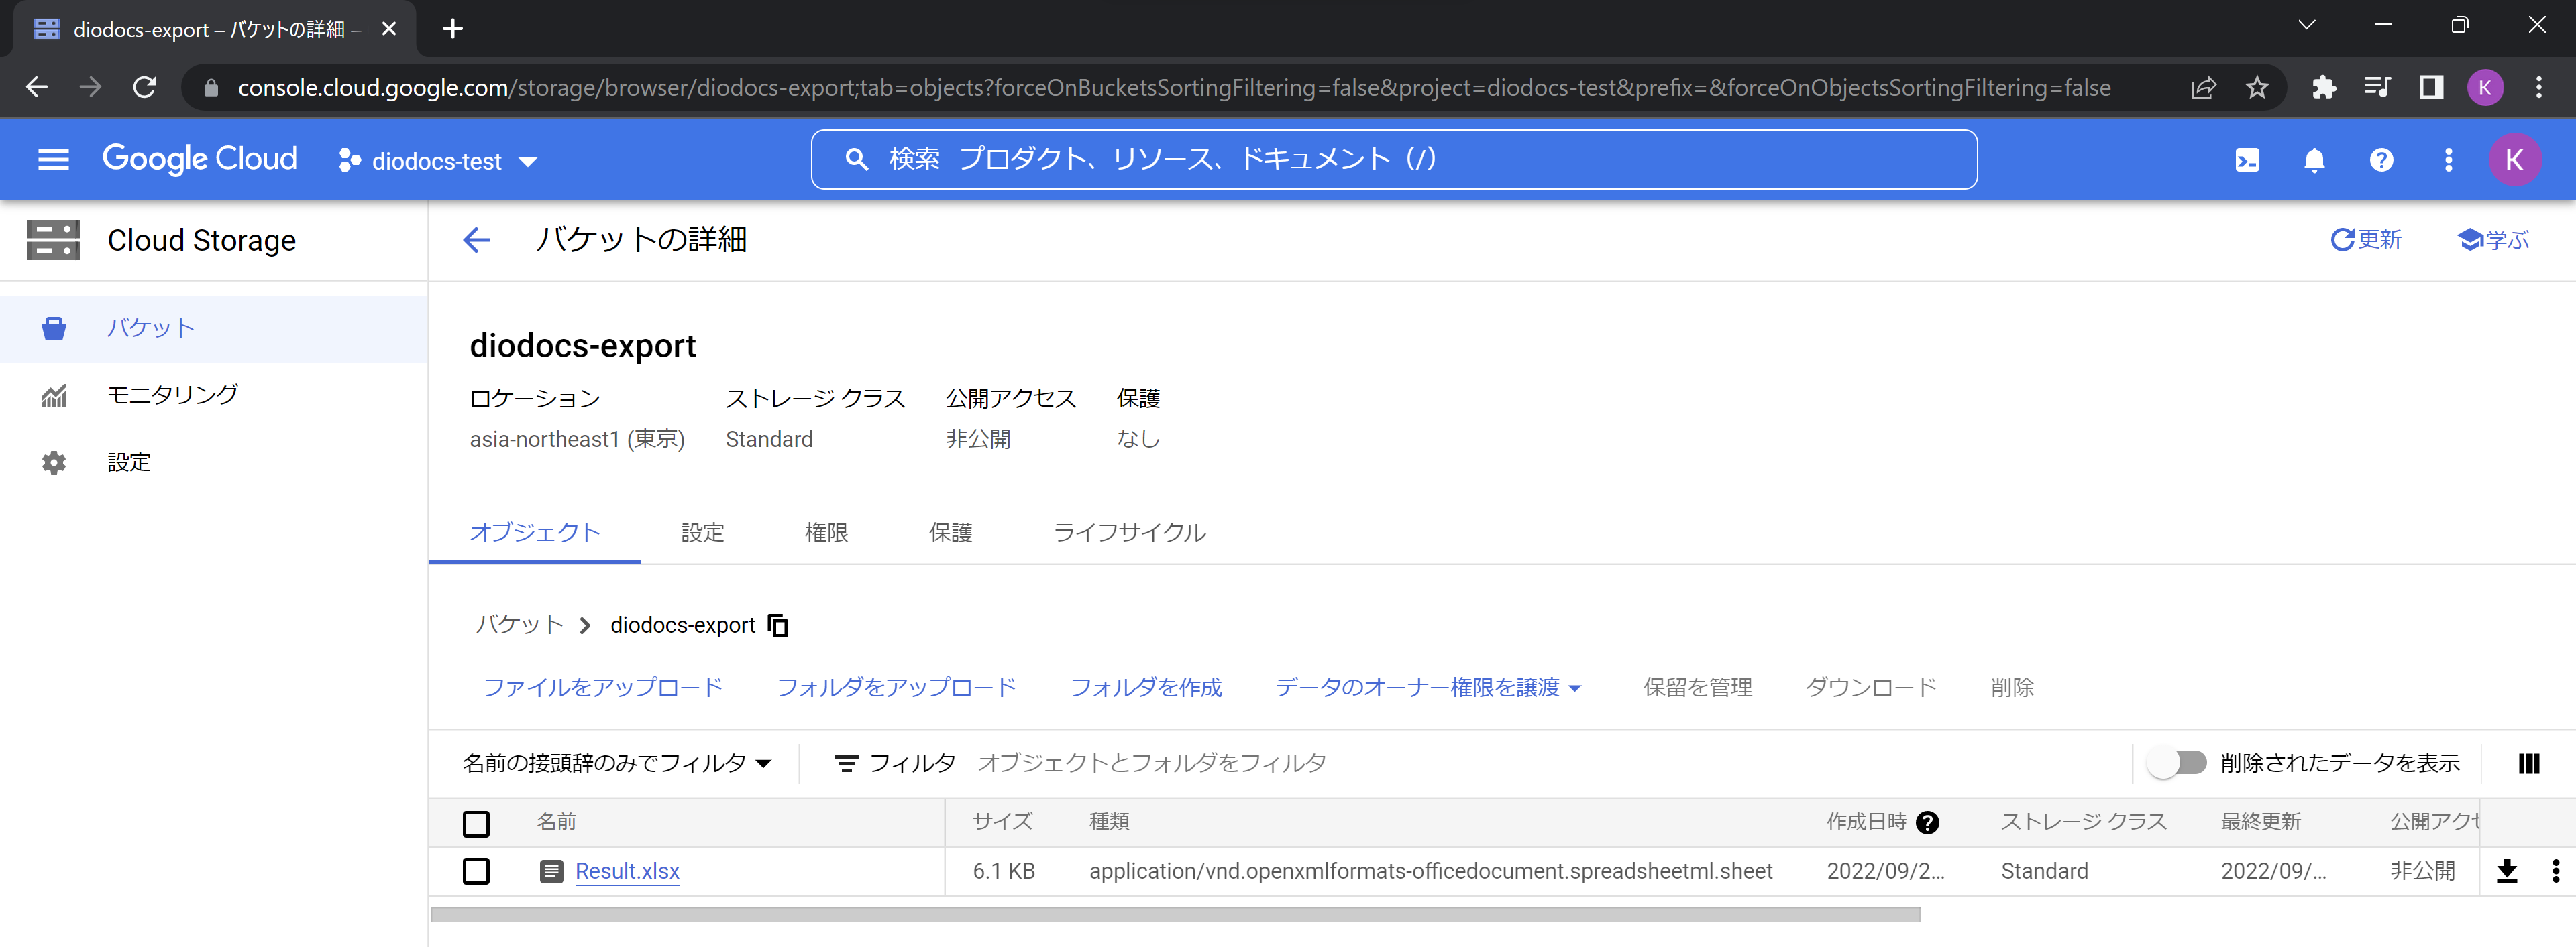Download Result.xlsx via download icon
The width and height of the screenshot is (2576, 947).
click(2507, 871)
